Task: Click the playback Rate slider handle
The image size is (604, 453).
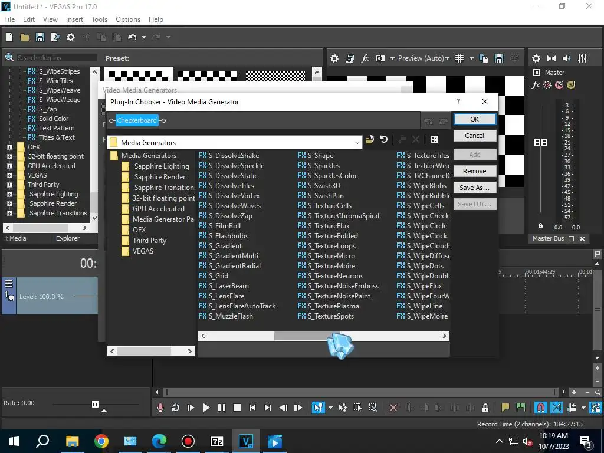Action: (x=95, y=404)
